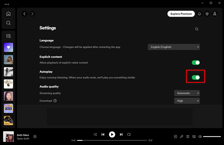Viewport: 224px width, 145px height.
Task: Open the three-dot app menu
Action: (7, 4)
